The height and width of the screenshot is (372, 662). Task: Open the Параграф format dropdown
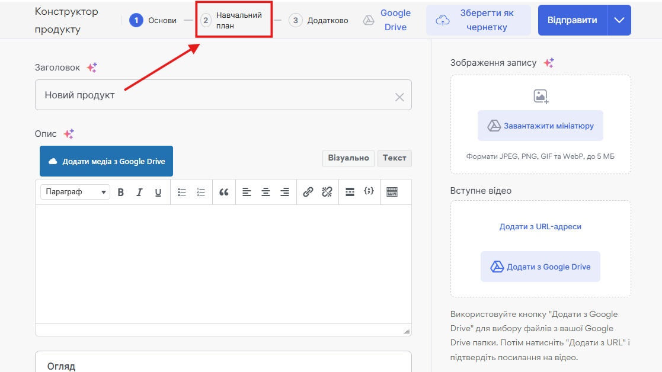[75, 192]
